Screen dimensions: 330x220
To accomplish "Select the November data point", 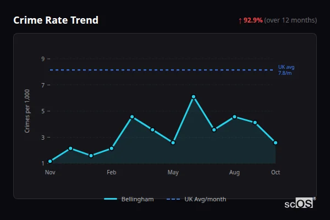I will coord(50,162).
